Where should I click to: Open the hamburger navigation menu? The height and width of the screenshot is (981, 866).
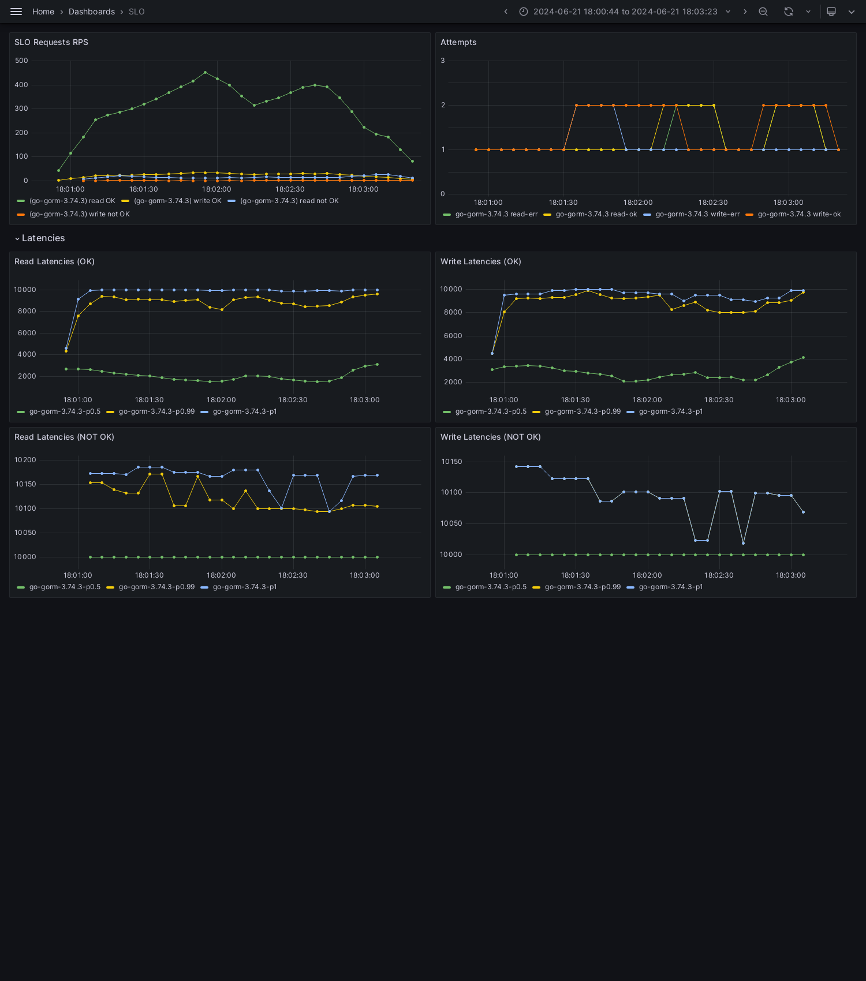pyautogui.click(x=16, y=12)
